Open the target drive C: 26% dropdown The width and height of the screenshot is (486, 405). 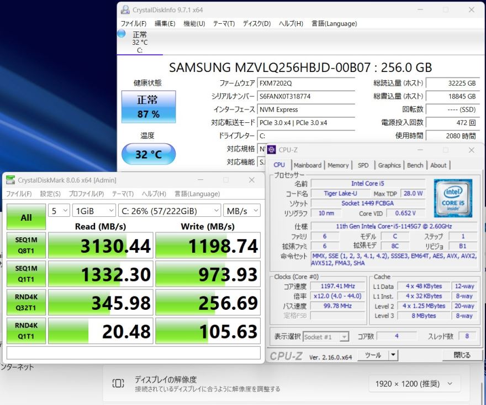[169, 211]
